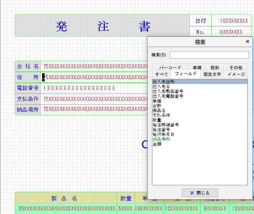The width and height of the screenshot is (254, 214).
Task: Switch to the すべて tab
Action: point(161,74)
